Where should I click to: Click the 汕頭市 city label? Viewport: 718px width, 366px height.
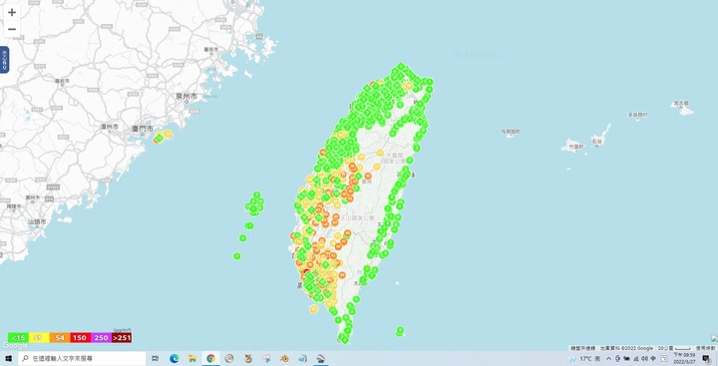click(x=37, y=221)
